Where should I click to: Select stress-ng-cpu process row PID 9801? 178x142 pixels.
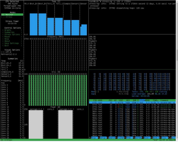(132, 113)
